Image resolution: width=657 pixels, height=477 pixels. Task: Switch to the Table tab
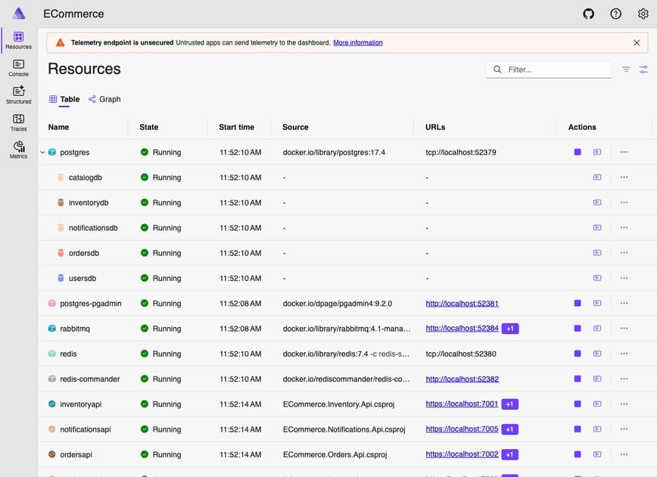pyautogui.click(x=64, y=99)
